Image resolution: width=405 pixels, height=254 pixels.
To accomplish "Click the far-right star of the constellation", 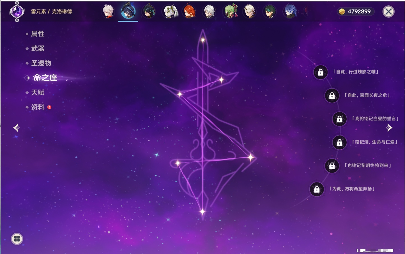I will pos(251,157).
